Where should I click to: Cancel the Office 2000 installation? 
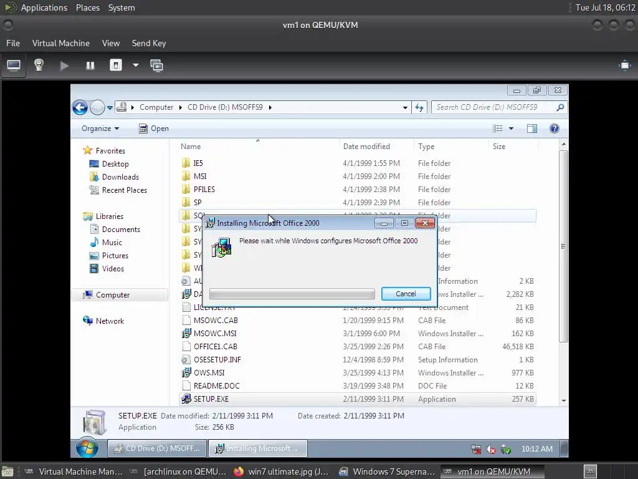[x=406, y=294]
